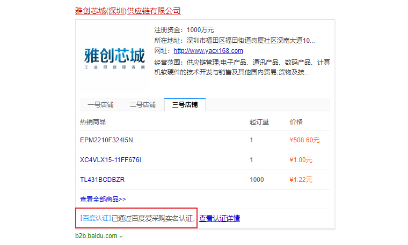Image resolution: width=408 pixels, height=245 pixels.
Task: Open 查看全部商品>> to view all products
Action: tap(103, 199)
